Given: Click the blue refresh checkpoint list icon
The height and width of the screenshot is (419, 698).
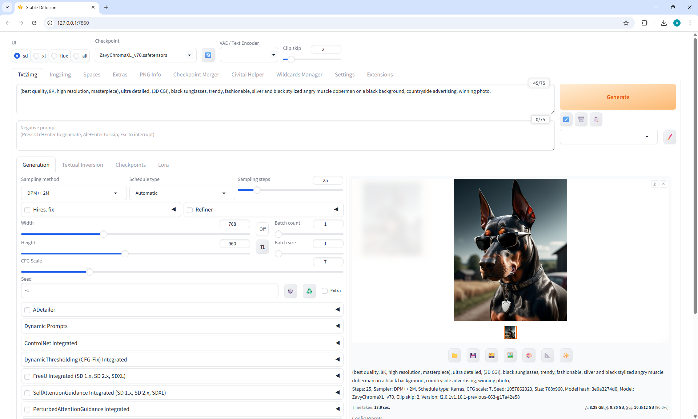Looking at the screenshot, I should [208, 55].
